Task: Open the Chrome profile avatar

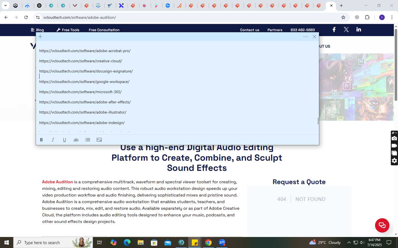Action: pos(382,17)
